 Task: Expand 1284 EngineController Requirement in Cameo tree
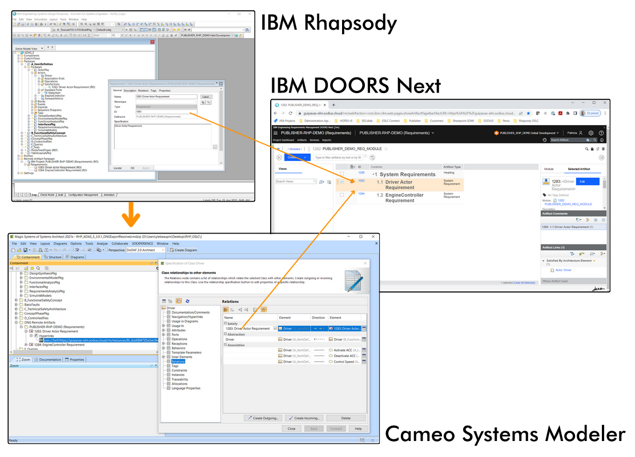[x=26, y=345]
